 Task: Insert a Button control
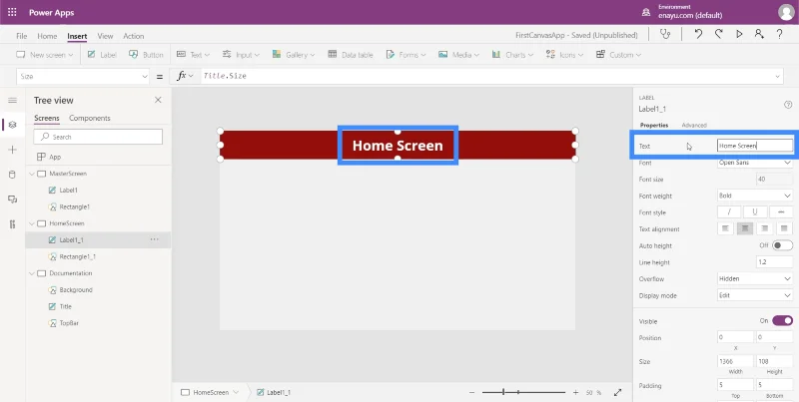146,55
